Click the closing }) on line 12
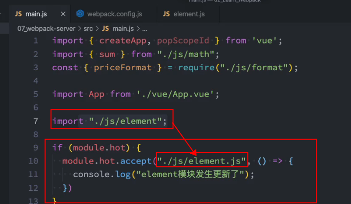This screenshot has height=204, width=351. 67,188
